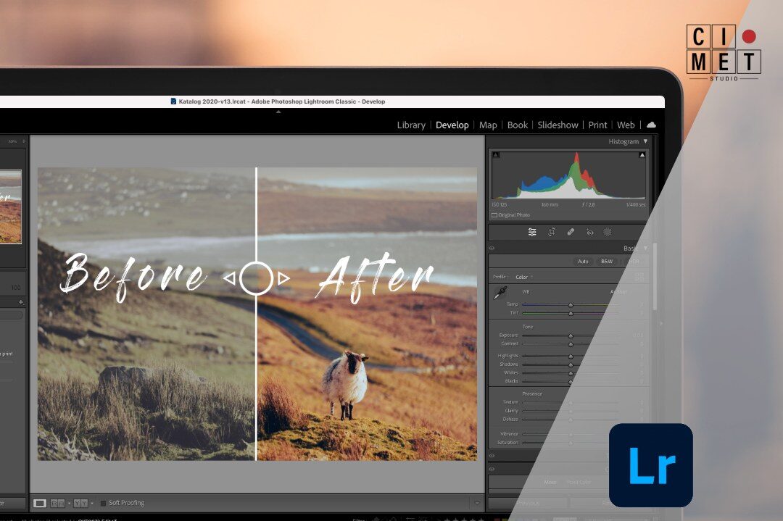Click the Before/After divider circle handle

(256, 278)
